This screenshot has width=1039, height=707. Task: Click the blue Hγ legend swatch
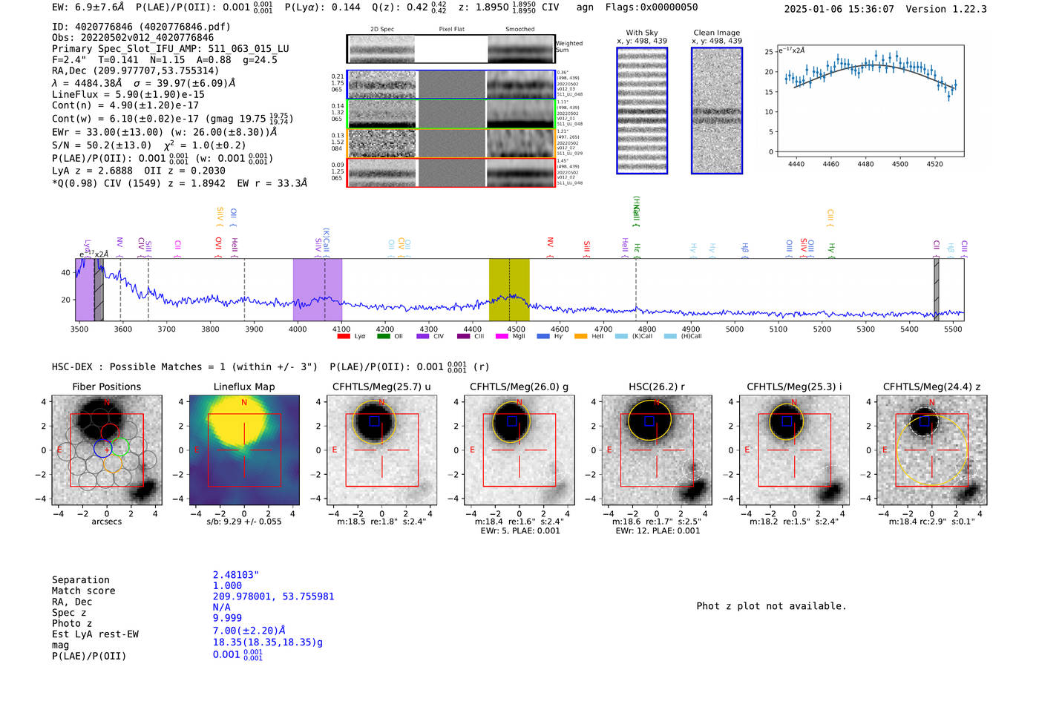pyautogui.click(x=543, y=337)
